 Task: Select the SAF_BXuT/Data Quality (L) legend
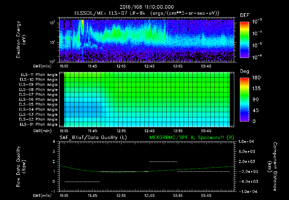pyautogui.click(x=93, y=138)
